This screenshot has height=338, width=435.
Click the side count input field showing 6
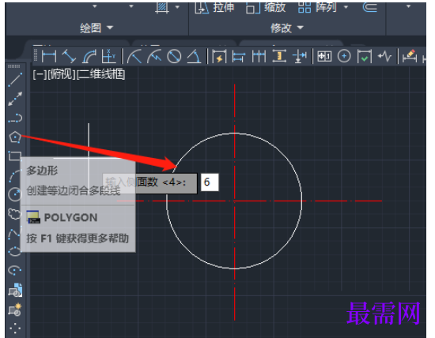tap(210, 182)
